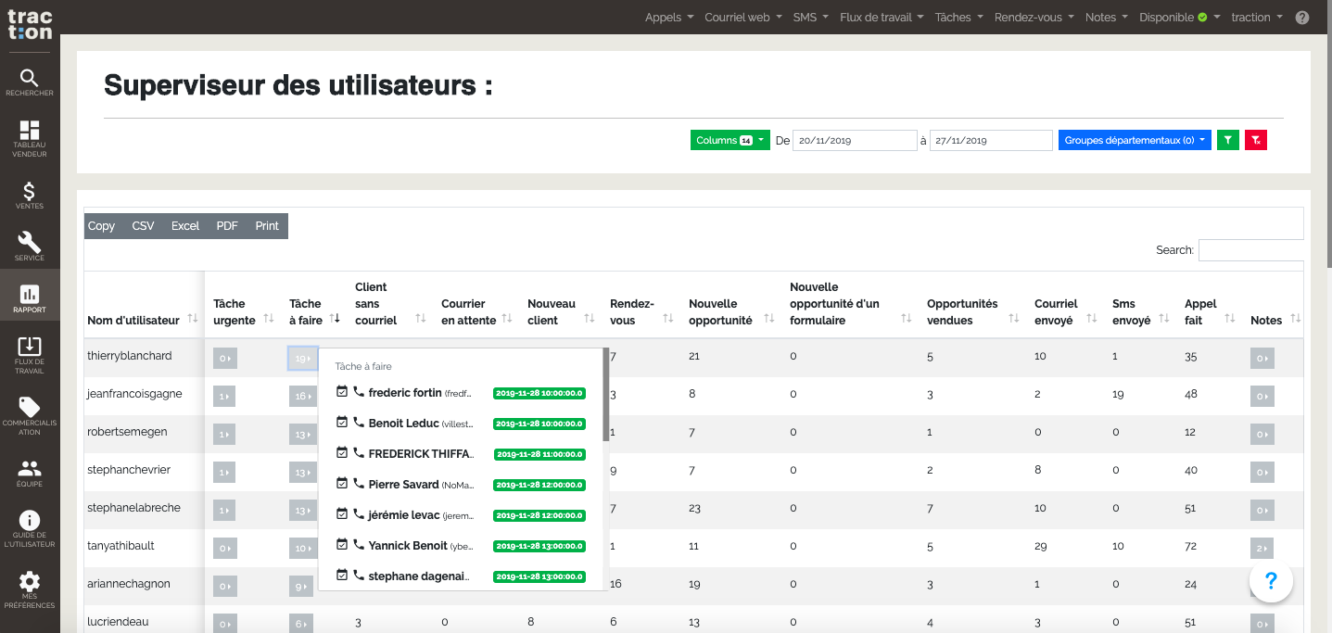Open the SMS menu
This screenshot has height=633, width=1332.
coord(811,18)
